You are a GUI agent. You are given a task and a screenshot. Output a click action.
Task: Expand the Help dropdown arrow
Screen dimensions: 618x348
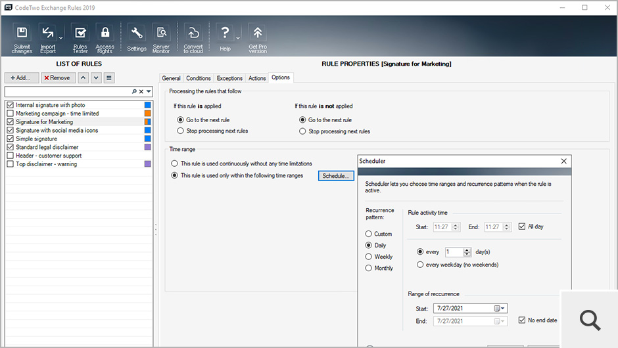pyautogui.click(x=238, y=38)
